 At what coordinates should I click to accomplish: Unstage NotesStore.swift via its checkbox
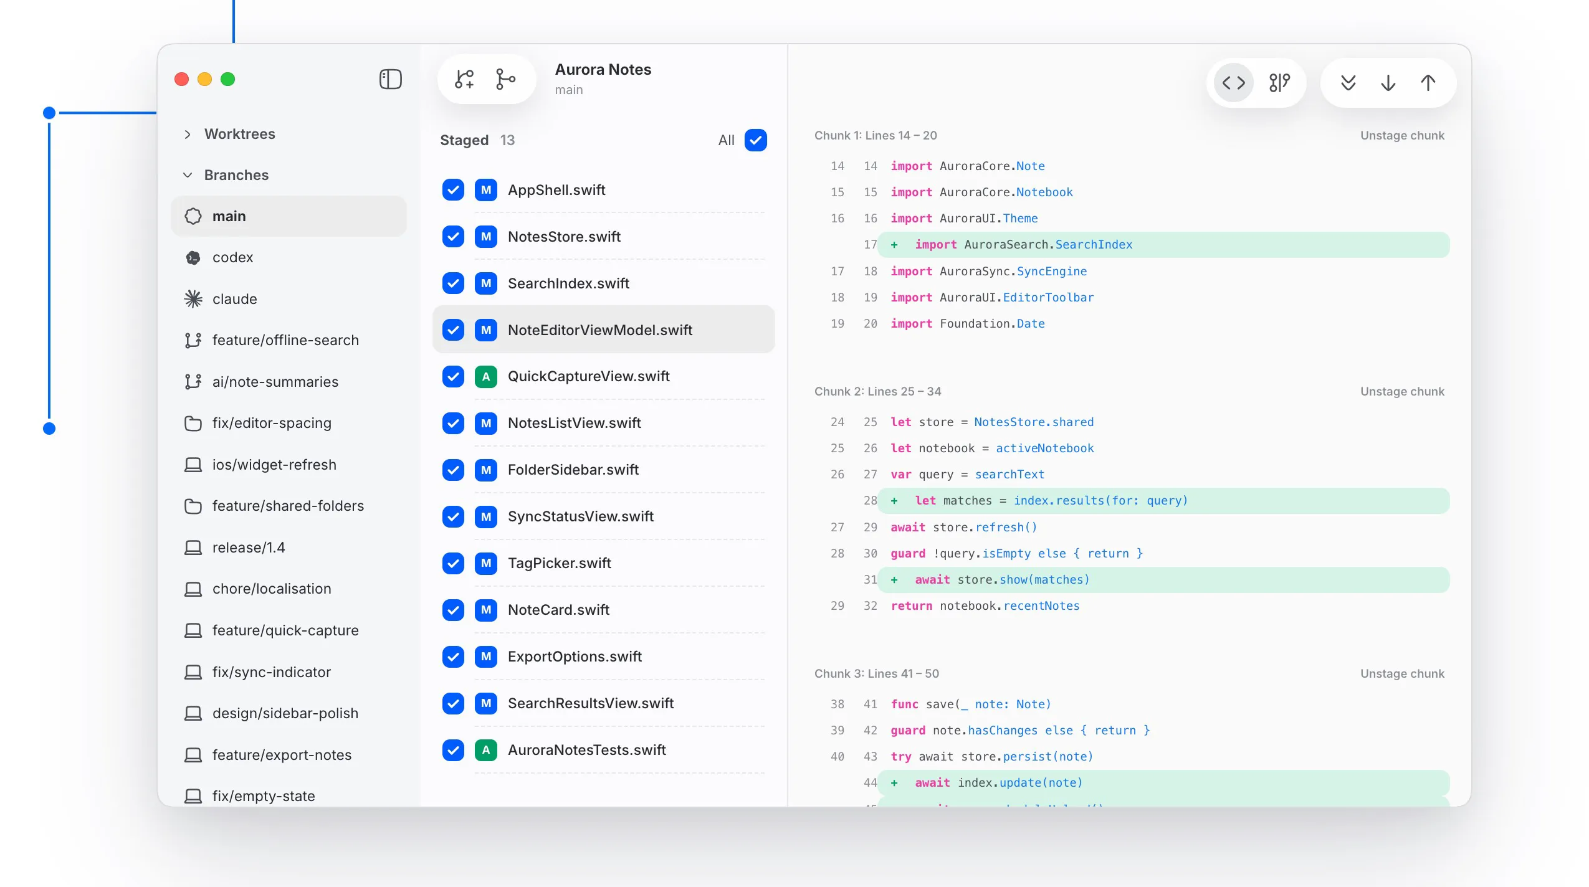pos(453,237)
